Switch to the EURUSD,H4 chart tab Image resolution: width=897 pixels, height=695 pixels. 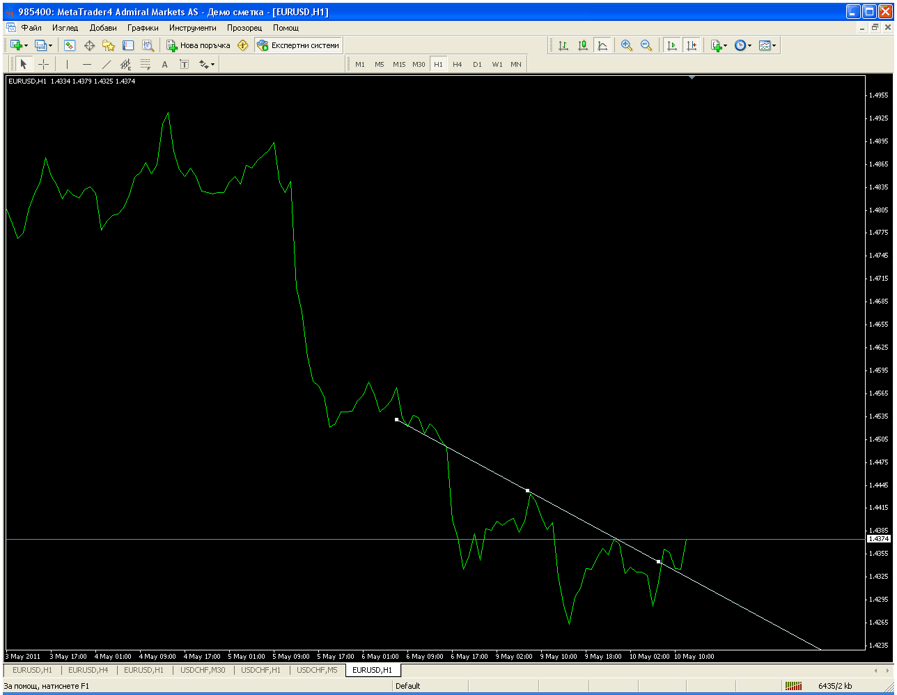coord(88,671)
